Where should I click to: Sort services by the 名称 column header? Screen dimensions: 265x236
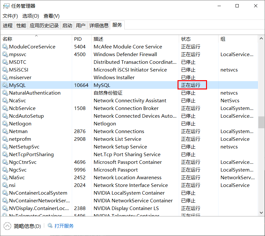(36, 39)
